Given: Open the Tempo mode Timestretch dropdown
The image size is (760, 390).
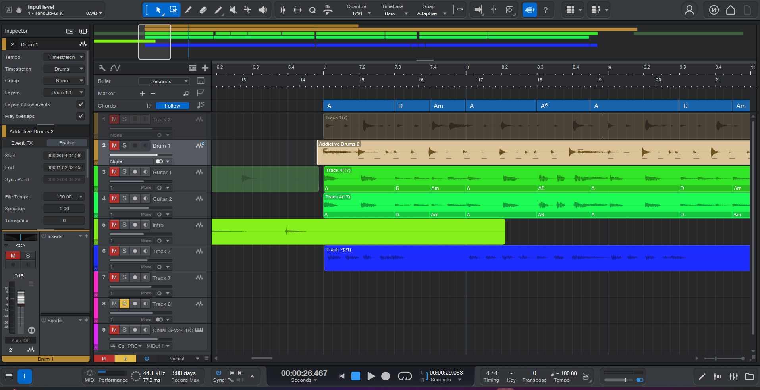Looking at the screenshot, I should click(64, 57).
